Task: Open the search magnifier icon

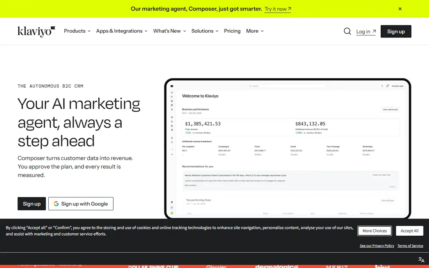Action: 347,31
